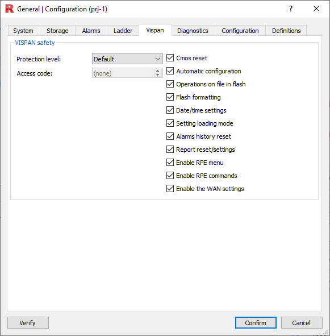
Task: Toggle Automatic configuration checkbox
Action: pos(170,71)
